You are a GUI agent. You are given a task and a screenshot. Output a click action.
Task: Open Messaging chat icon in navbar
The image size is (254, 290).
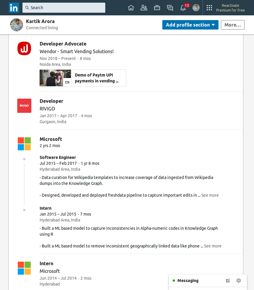[170, 8]
